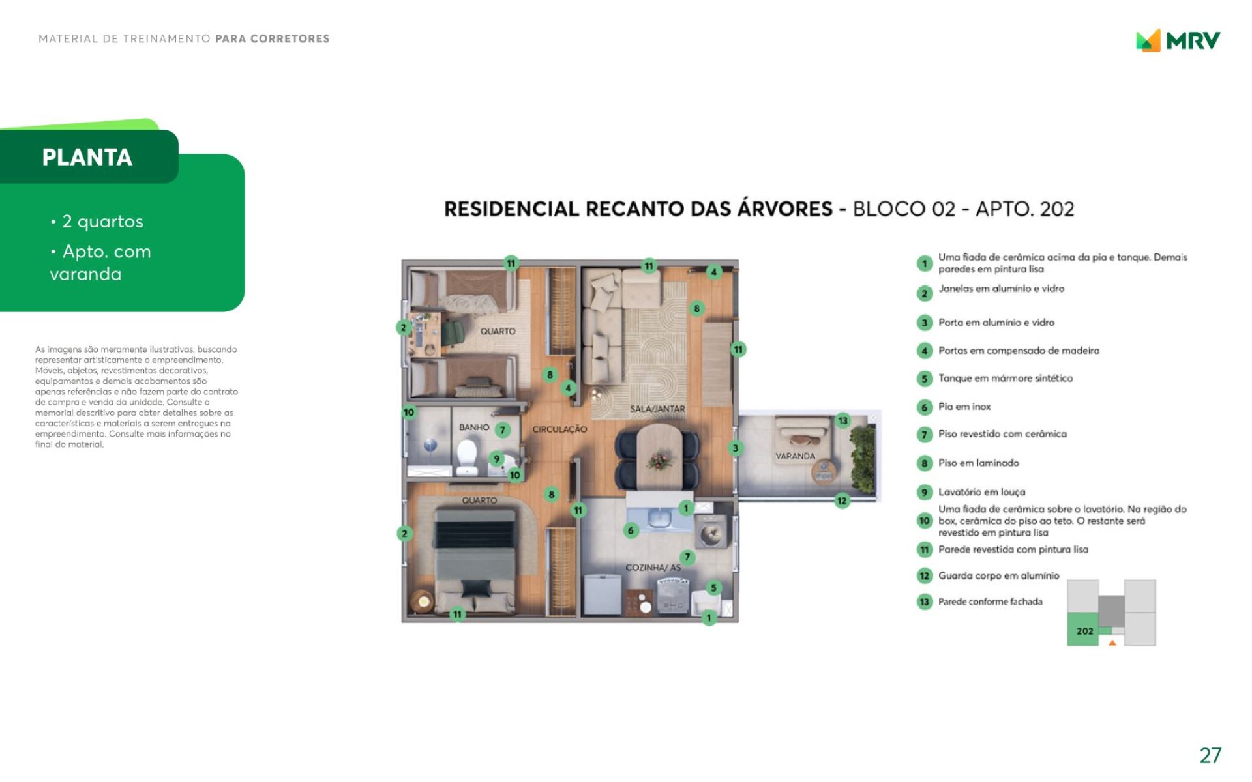Select marker 6 at the kitchen sink
This screenshot has width=1252, height=782.
[630, 530]
